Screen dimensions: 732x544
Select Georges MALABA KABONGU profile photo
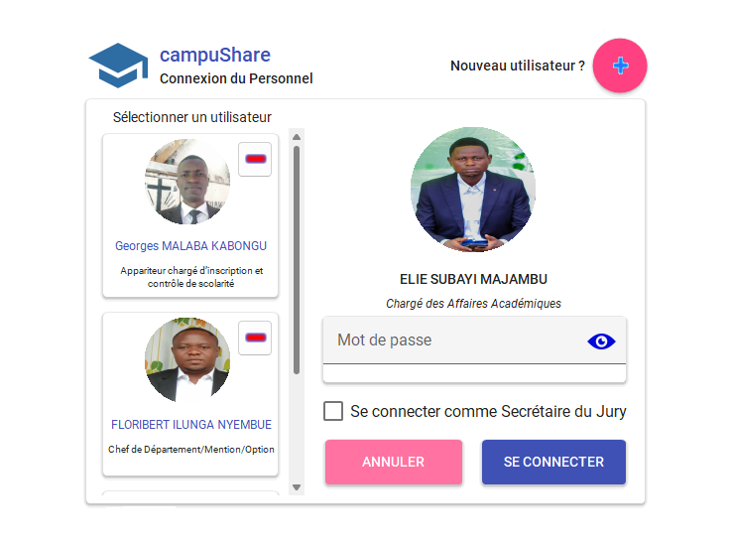187,183
